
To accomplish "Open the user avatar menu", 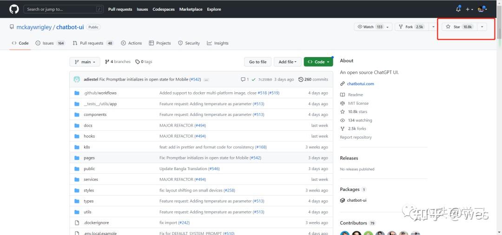I will (x=482, y=9).
